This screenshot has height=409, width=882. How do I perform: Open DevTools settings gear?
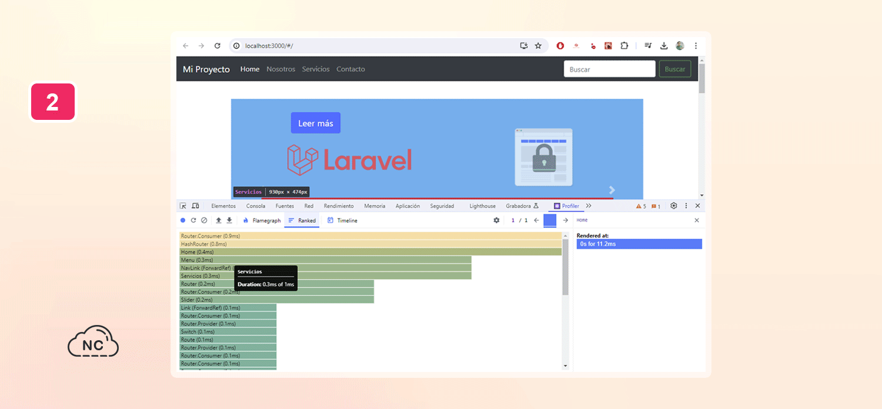[674, 206]
